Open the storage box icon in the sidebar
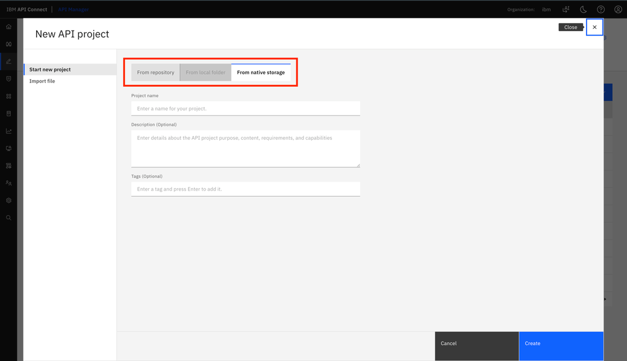Viewport: 627px width, 361px height. [x=9, y=114]
